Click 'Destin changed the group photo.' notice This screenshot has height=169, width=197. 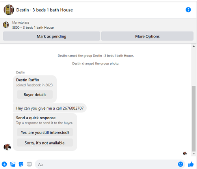point(96,64)
